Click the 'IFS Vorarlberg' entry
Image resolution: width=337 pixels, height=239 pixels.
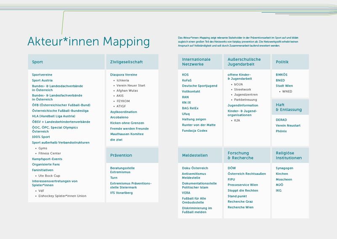pos(121,193)
